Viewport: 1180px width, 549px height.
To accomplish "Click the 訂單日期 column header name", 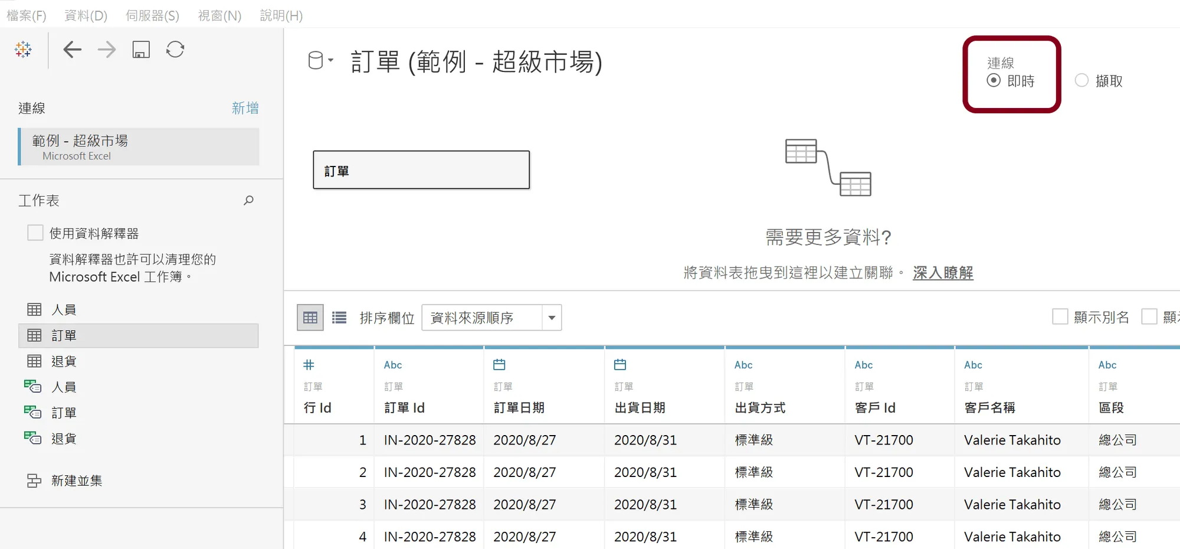I will tap(519, 407).
